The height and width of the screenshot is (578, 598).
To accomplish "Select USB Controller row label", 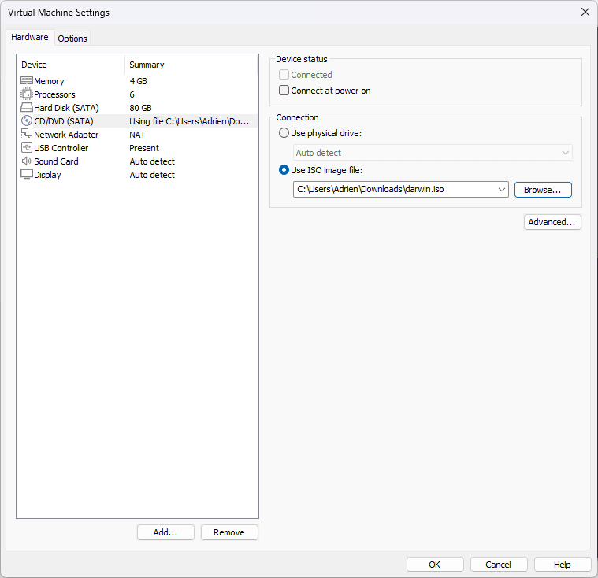I will pos(61,148).
